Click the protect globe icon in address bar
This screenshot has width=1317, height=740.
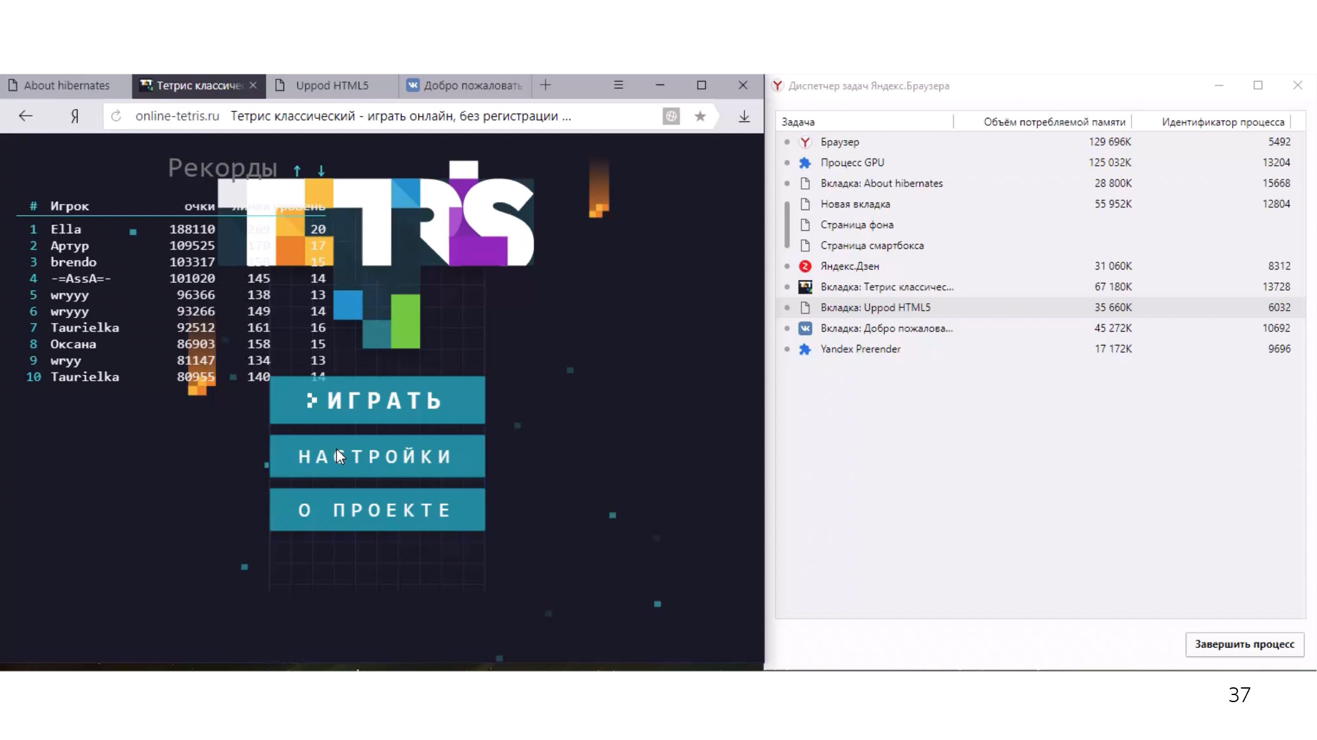coord(671,116)
